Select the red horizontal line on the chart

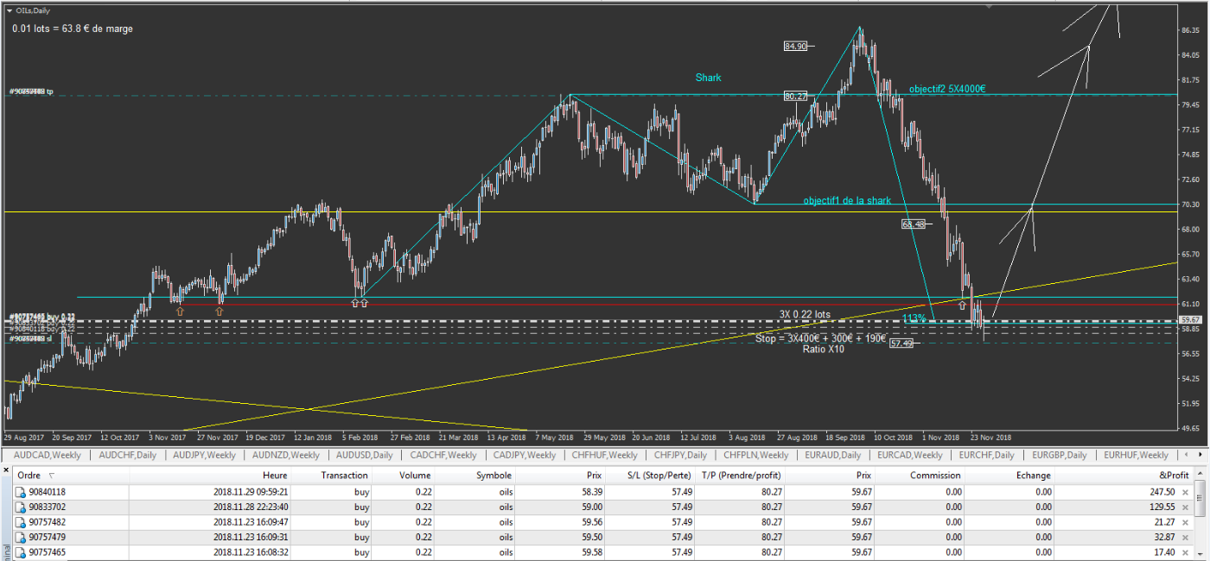[519, 304]
